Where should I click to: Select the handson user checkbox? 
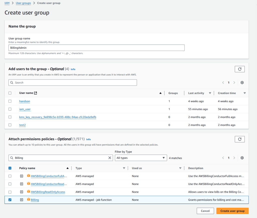pos(10,101)
